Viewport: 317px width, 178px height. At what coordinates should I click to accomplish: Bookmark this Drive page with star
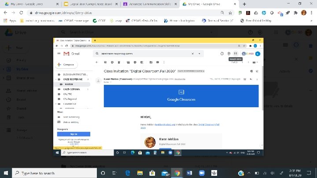[230, 13]
